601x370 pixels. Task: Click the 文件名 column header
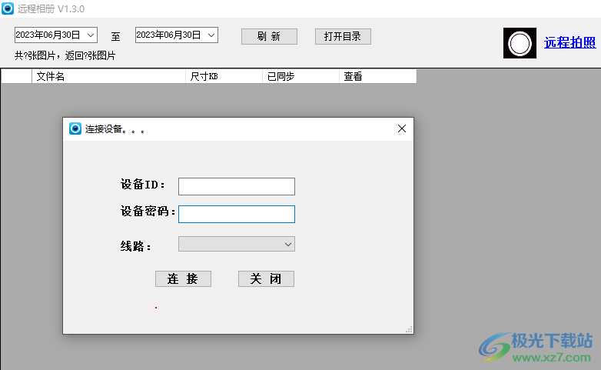(109, 76)
